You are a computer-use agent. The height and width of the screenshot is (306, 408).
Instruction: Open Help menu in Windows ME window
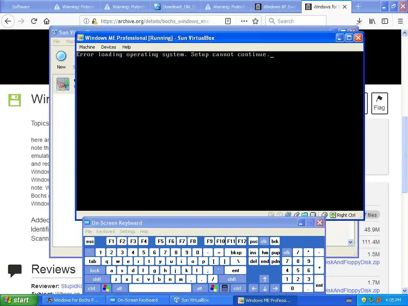coord(126,47)
